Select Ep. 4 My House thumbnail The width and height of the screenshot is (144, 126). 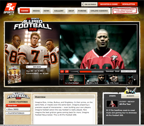(x=116, y=80)
